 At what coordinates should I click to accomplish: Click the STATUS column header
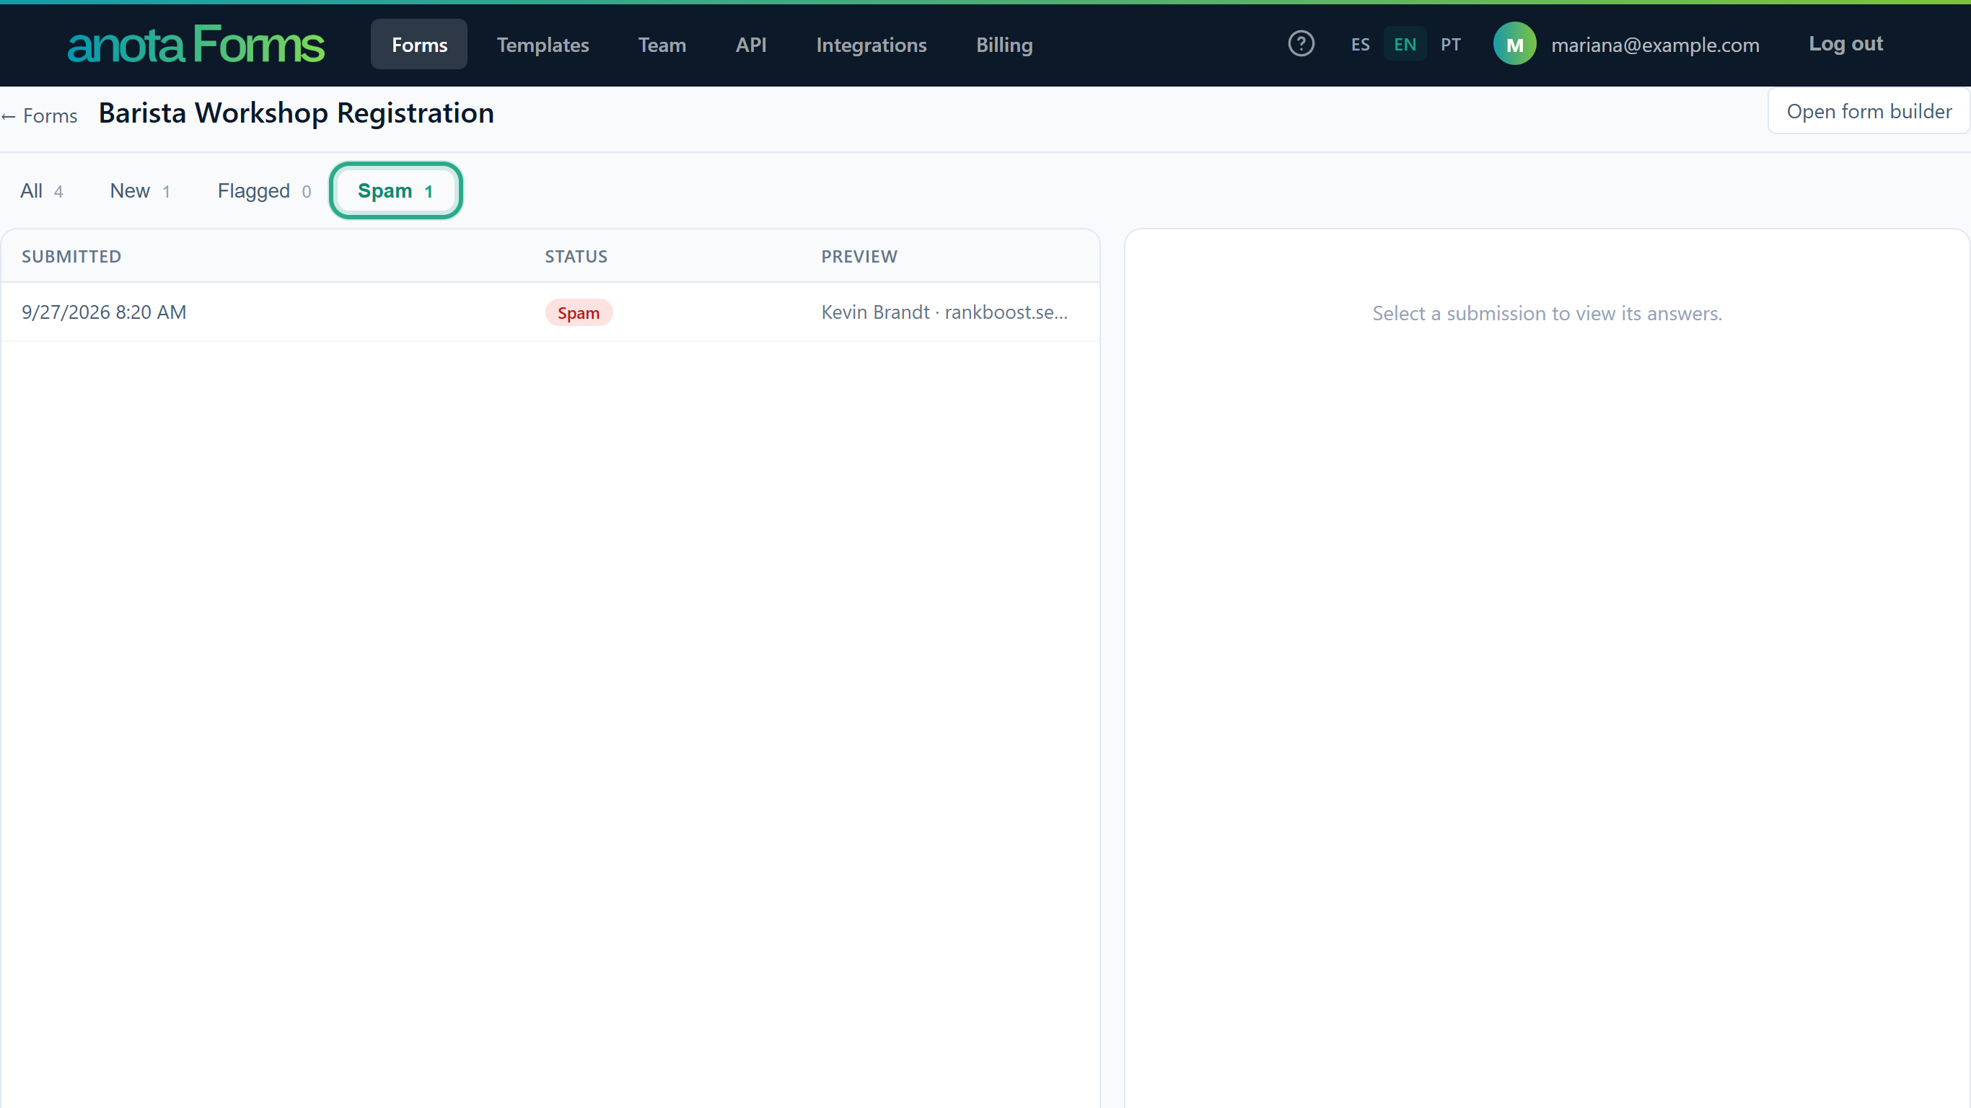(x=576, y=256)
